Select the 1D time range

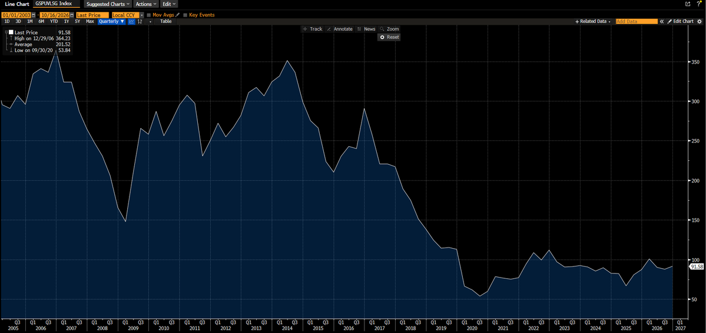(6, 21)
